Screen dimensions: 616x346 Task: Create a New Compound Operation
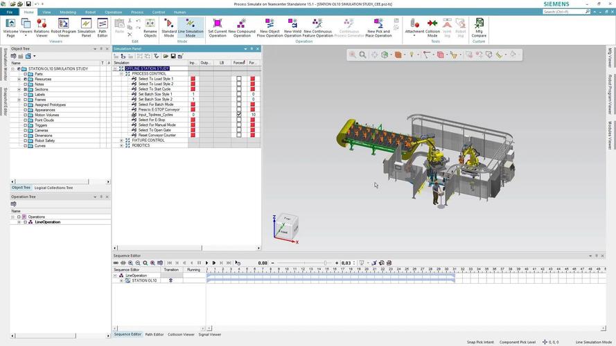coord(242,28)
